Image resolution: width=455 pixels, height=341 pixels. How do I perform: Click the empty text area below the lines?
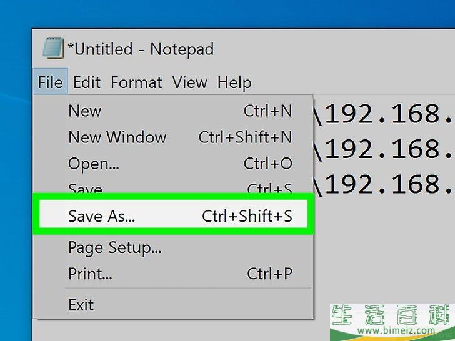384,249
